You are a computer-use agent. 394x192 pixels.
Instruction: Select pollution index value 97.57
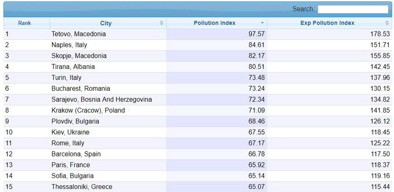(x=256, y=34)
